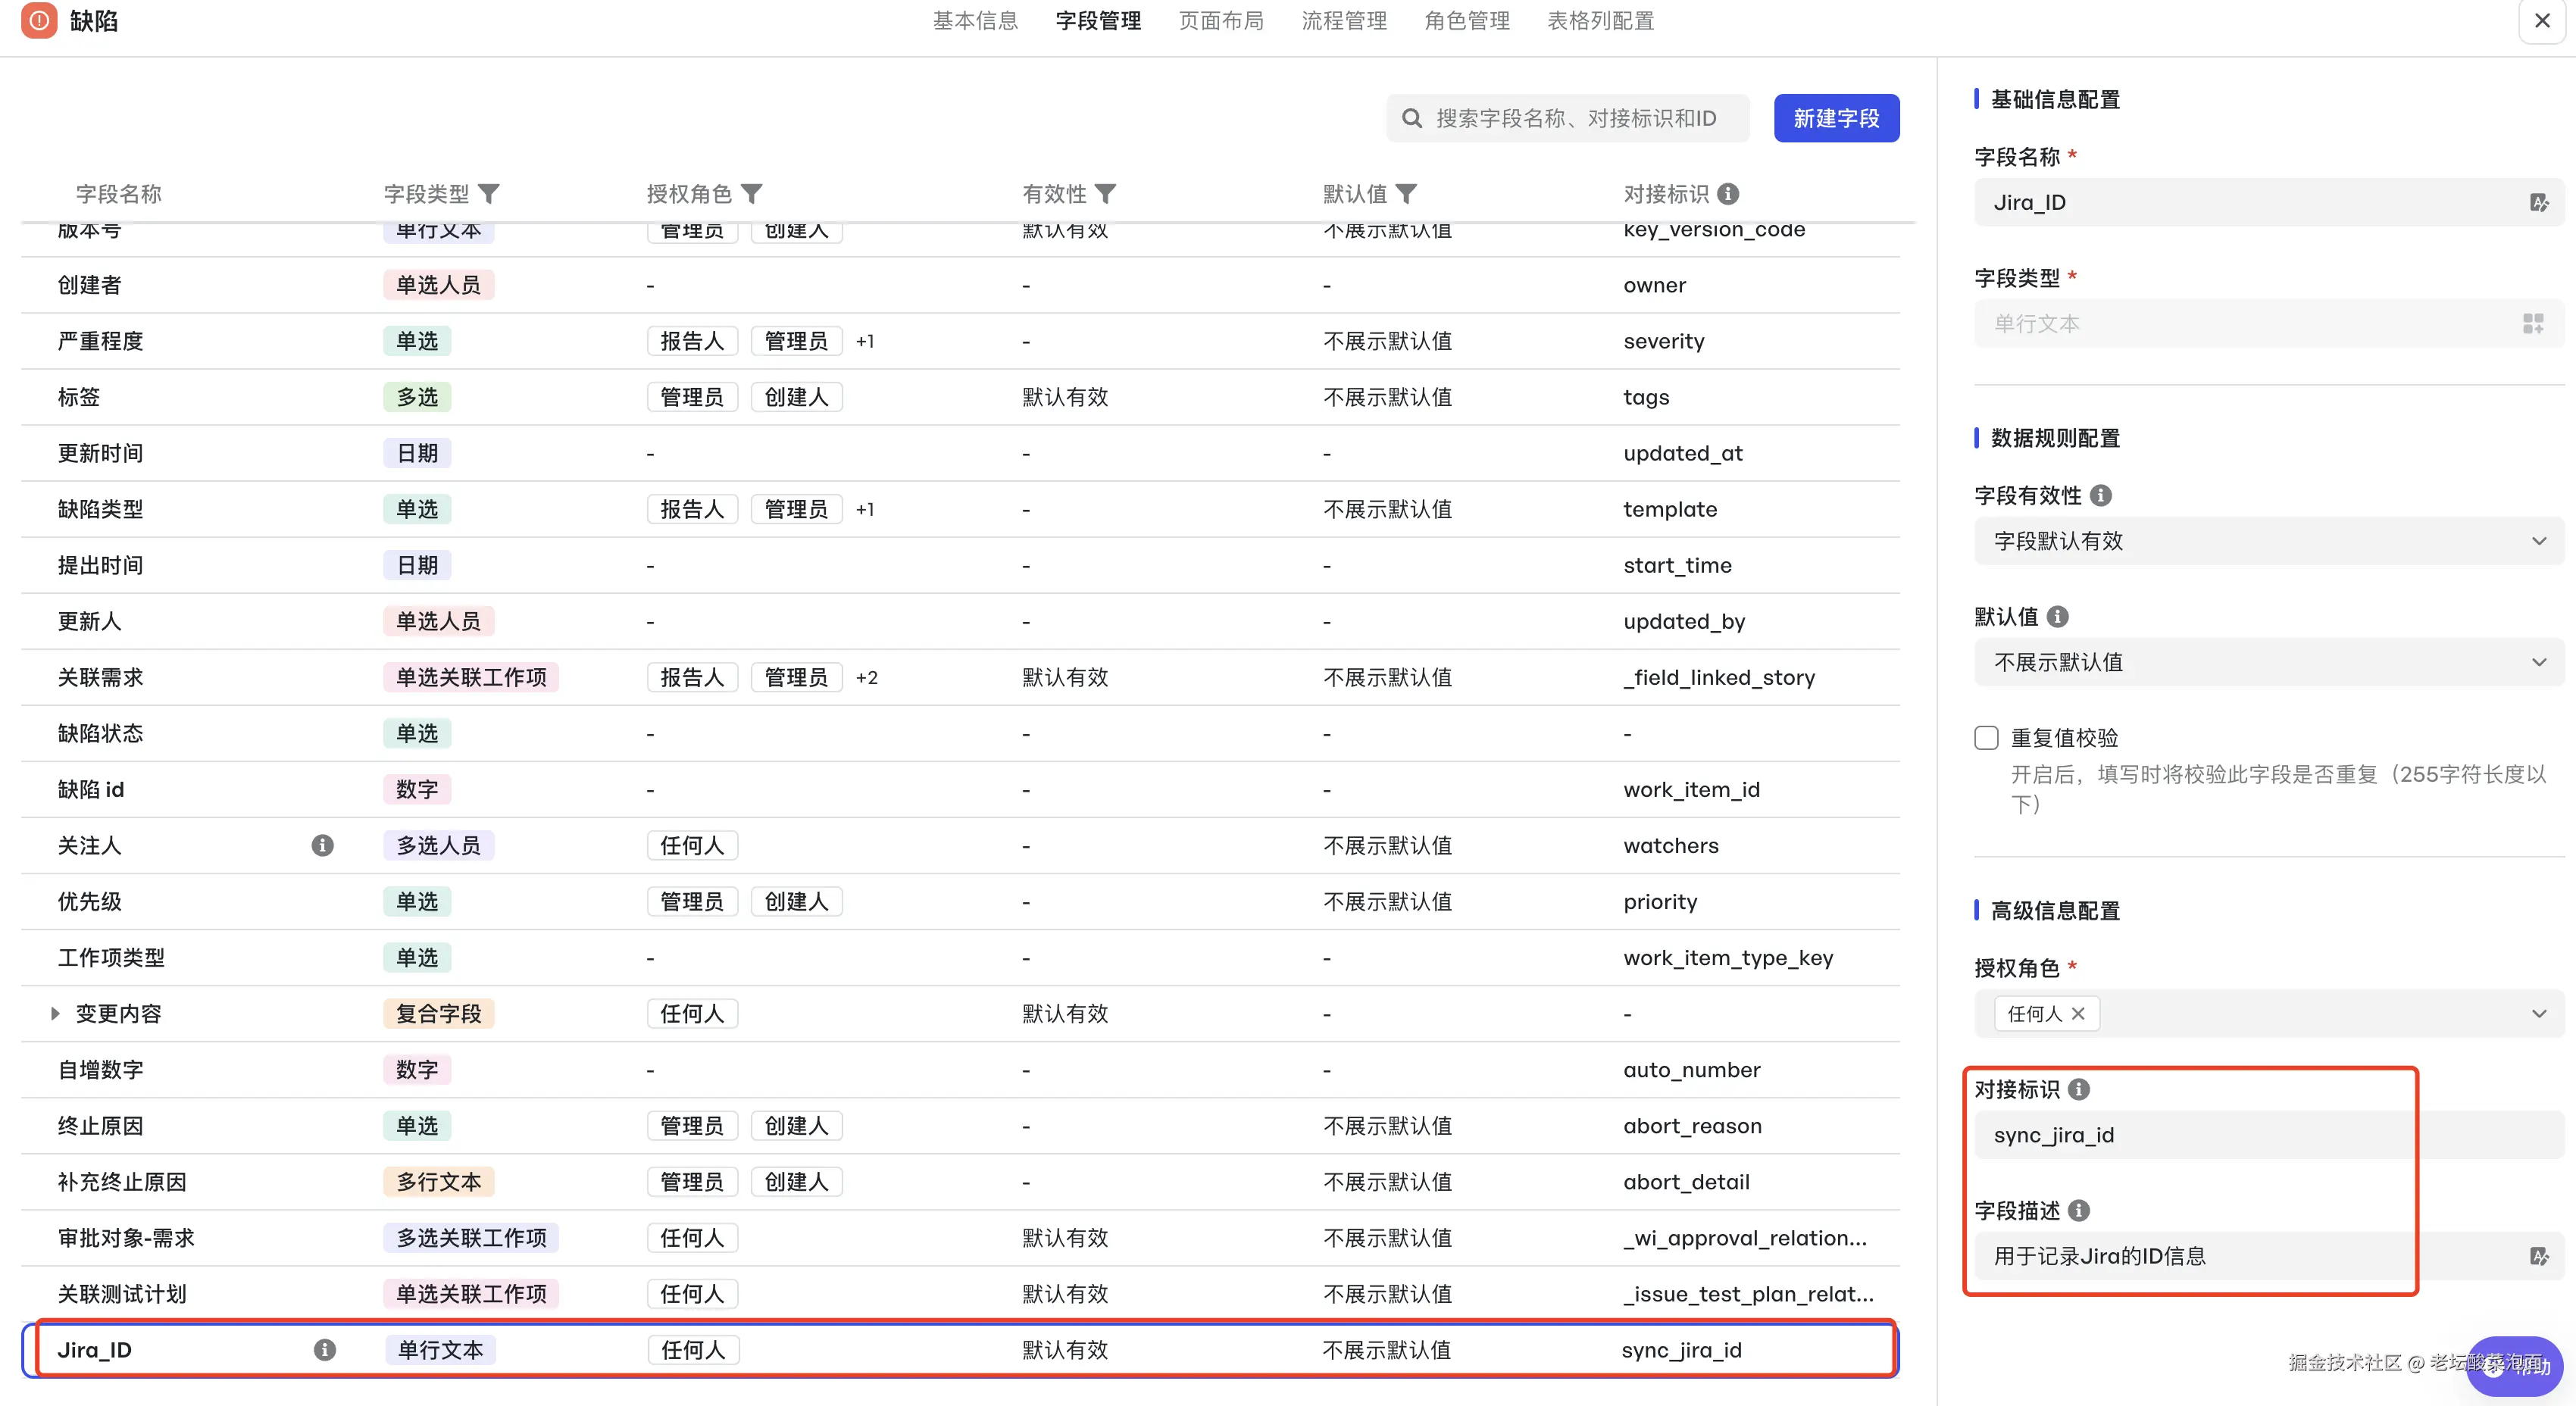Open the 默认值 dropdown in side panel

click(x=2268, y=662)
